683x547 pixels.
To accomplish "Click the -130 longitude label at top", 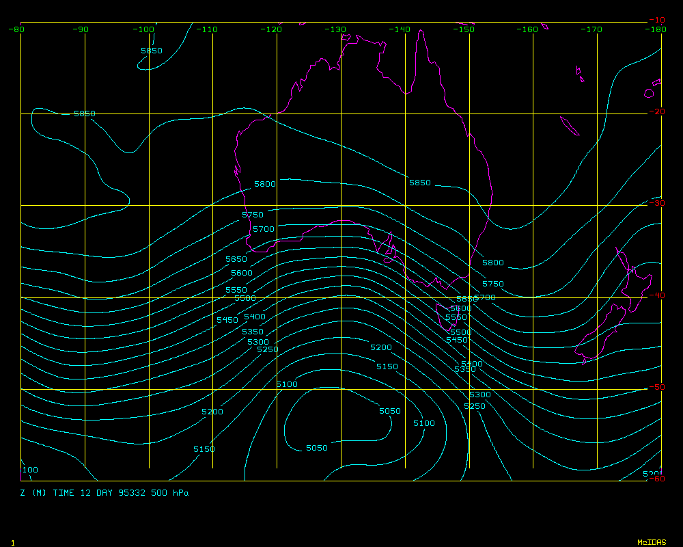I will coord(336,29).
